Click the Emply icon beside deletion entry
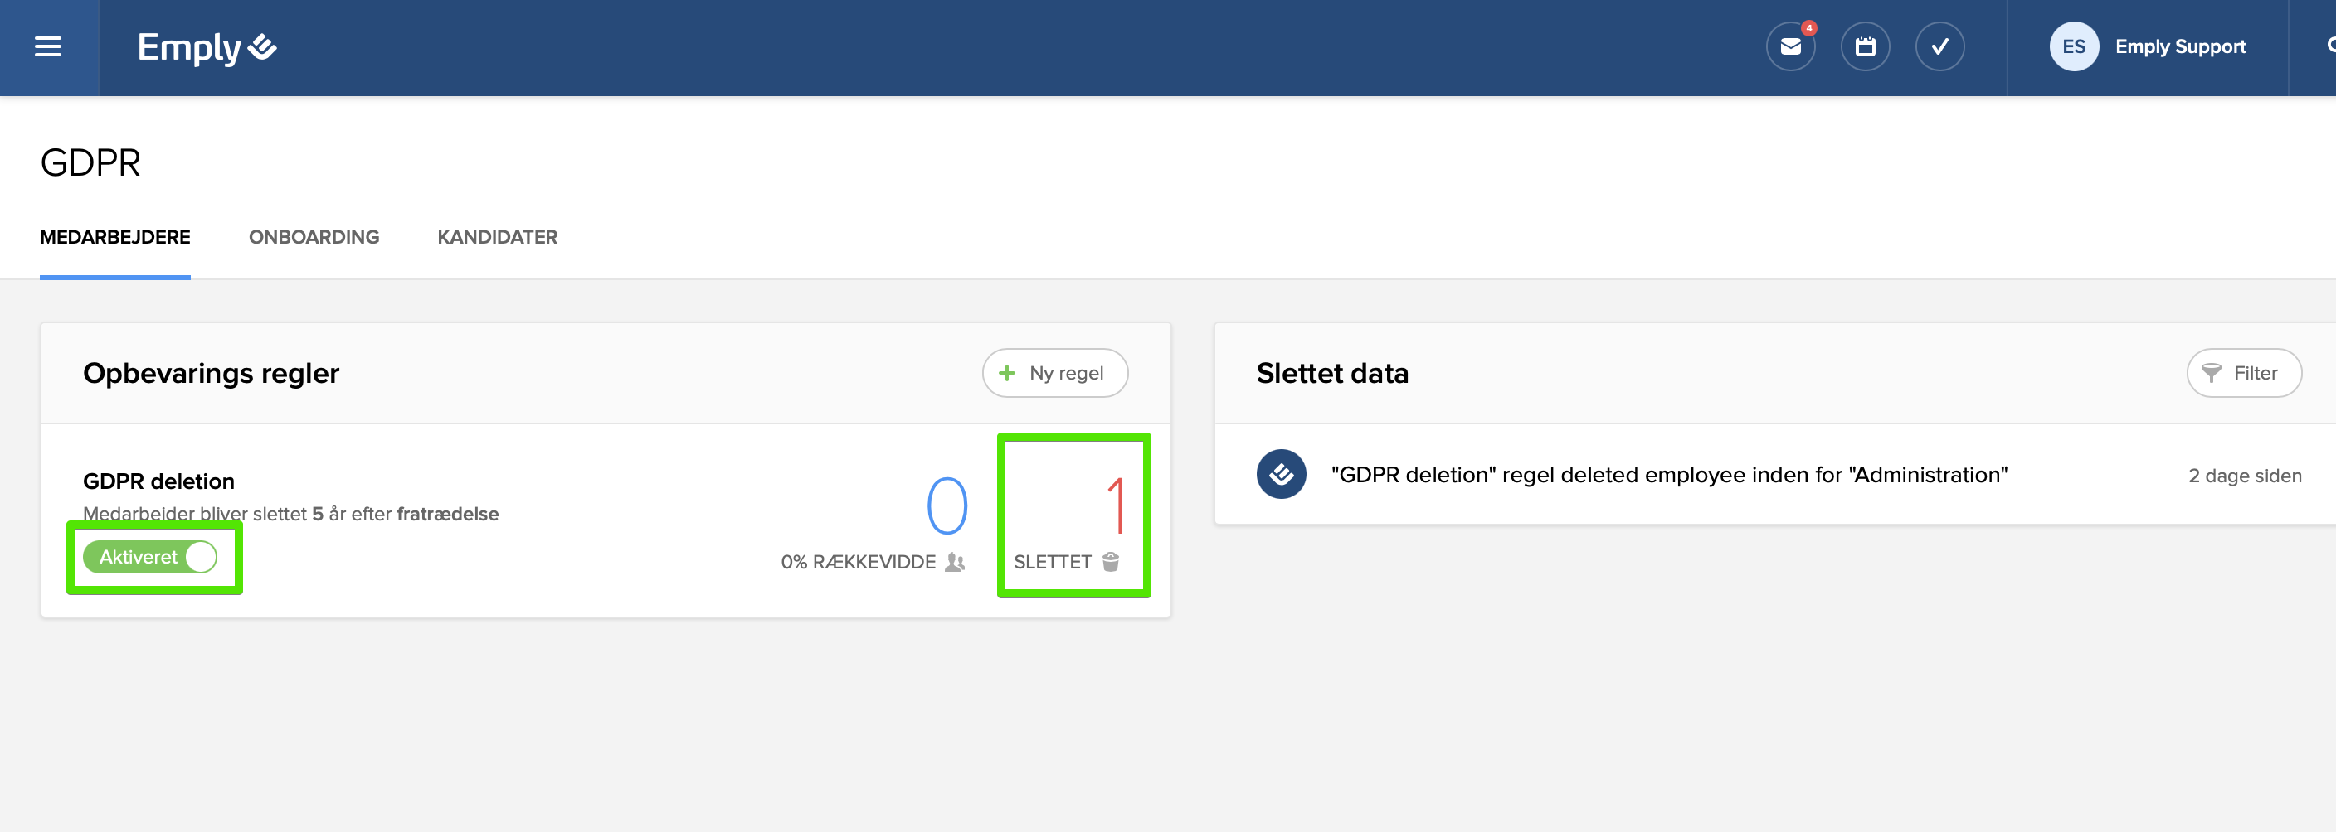This screenshot has height=832, width=2336. point(1281,474)
